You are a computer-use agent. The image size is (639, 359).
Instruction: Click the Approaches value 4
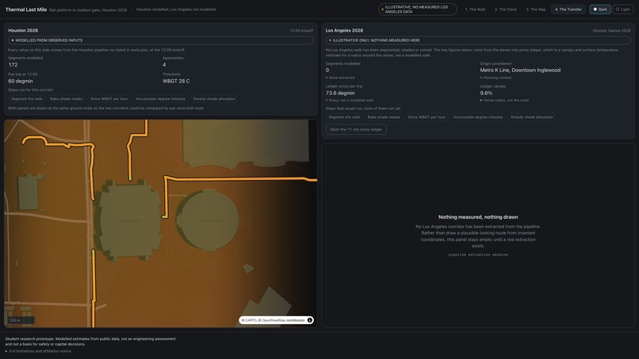164,65
